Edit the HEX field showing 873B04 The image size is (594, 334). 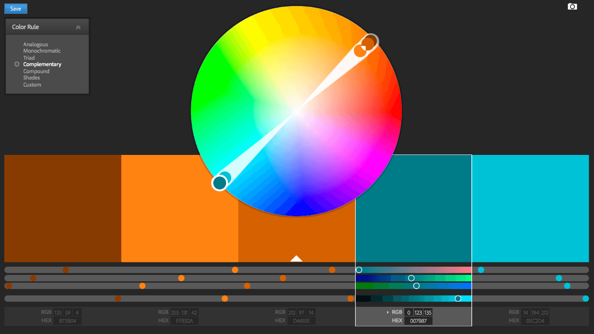point(67,321)
